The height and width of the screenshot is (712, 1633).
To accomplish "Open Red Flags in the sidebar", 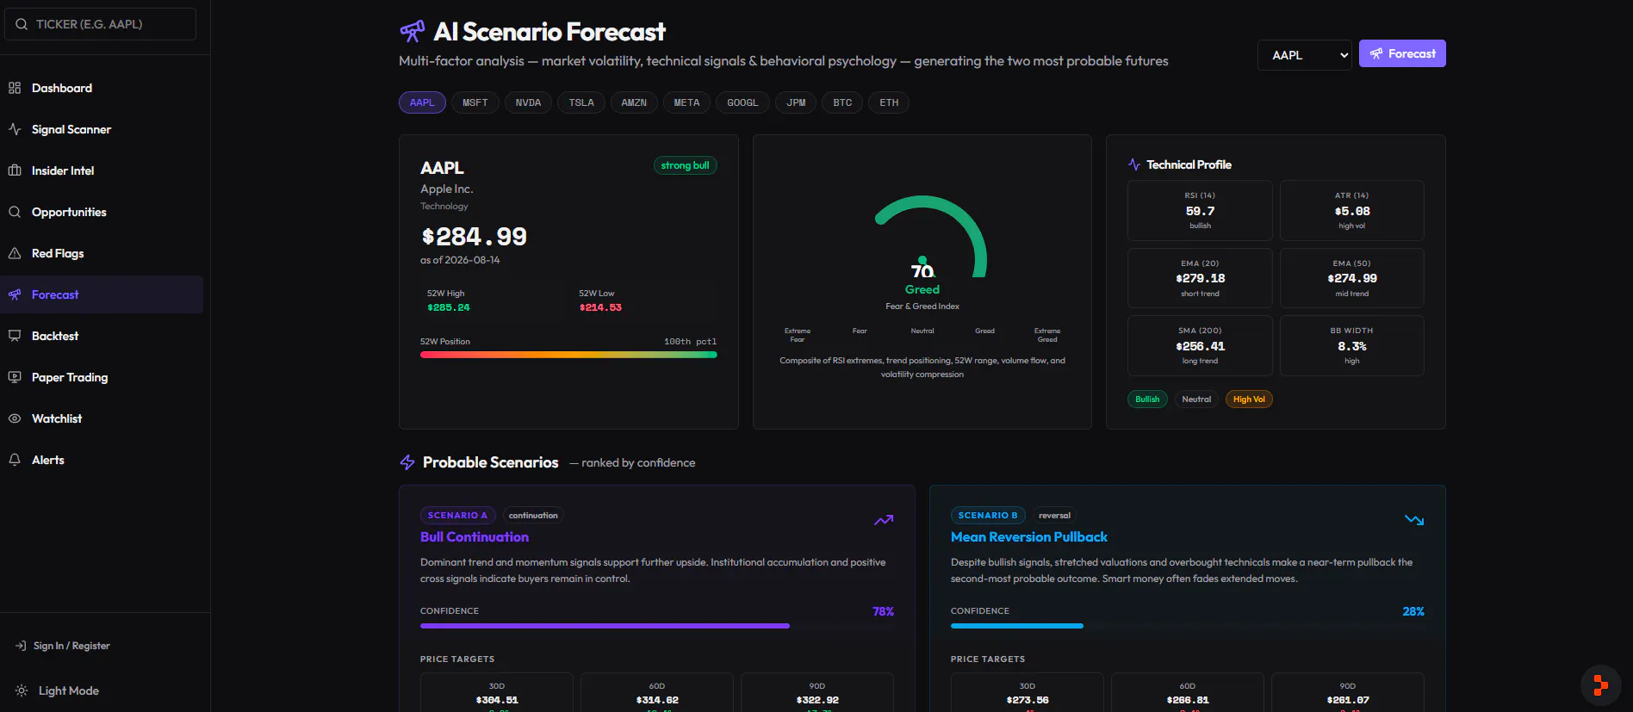I will tap(102, 253).
